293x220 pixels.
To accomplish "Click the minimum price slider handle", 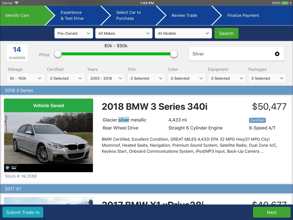I will [x=58, y=54].
